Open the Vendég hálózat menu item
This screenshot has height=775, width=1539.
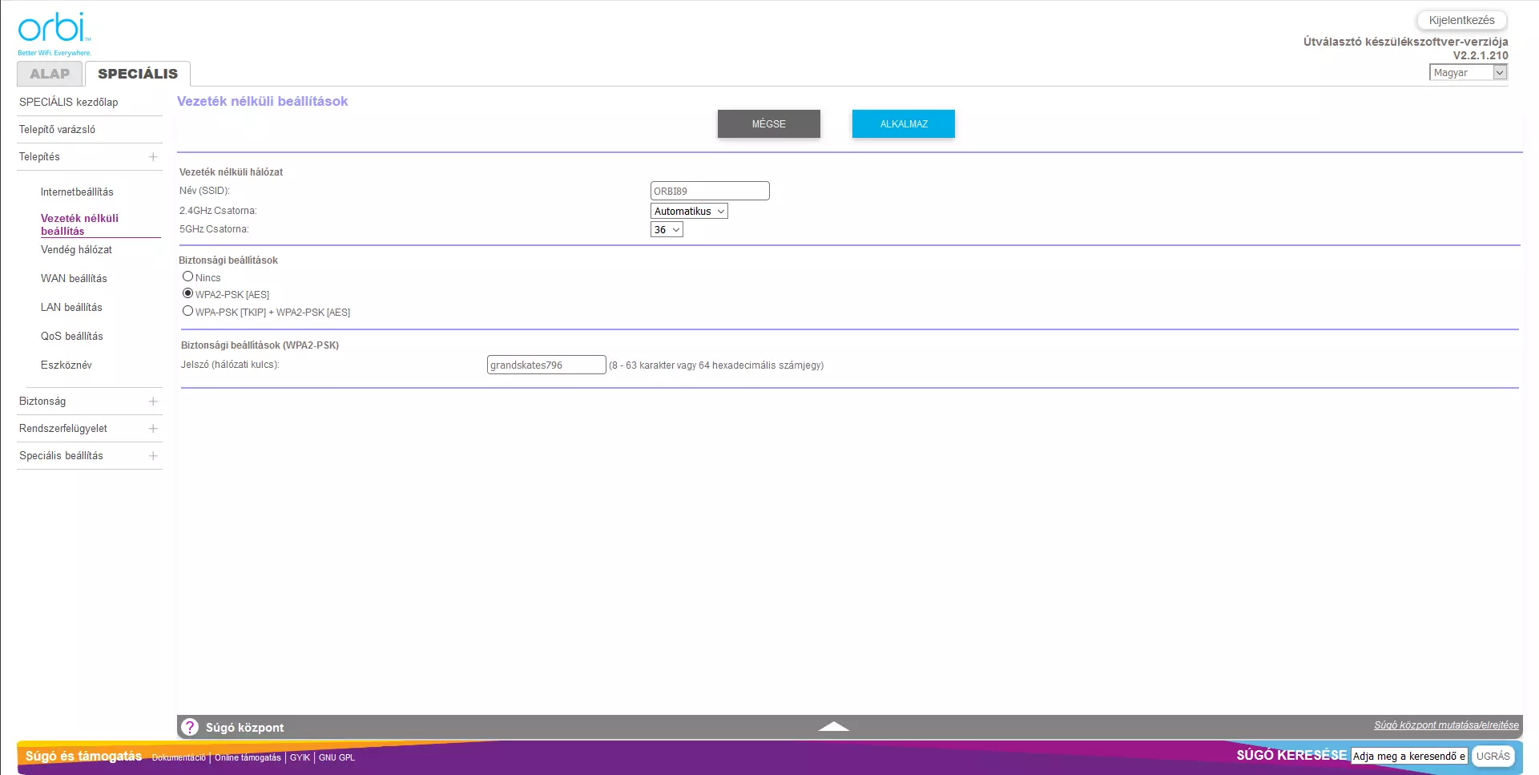(x=76, y=250)
